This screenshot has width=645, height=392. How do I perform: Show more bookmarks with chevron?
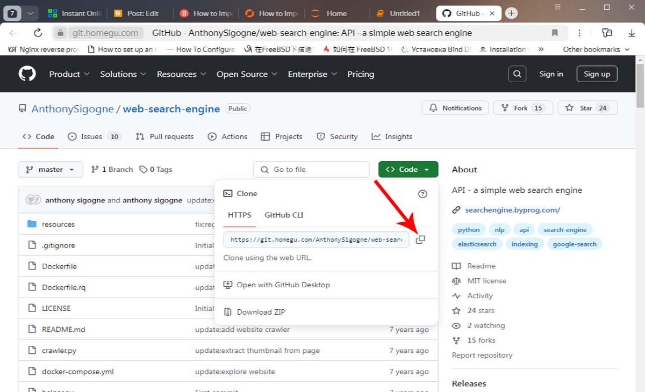click(x=541, y=49)
